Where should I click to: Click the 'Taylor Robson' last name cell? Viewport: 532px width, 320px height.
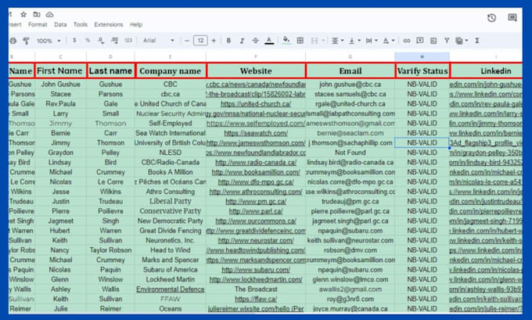(x=110, y=250)
